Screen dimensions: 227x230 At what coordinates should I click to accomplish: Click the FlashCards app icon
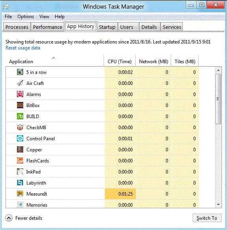(20, 160)
